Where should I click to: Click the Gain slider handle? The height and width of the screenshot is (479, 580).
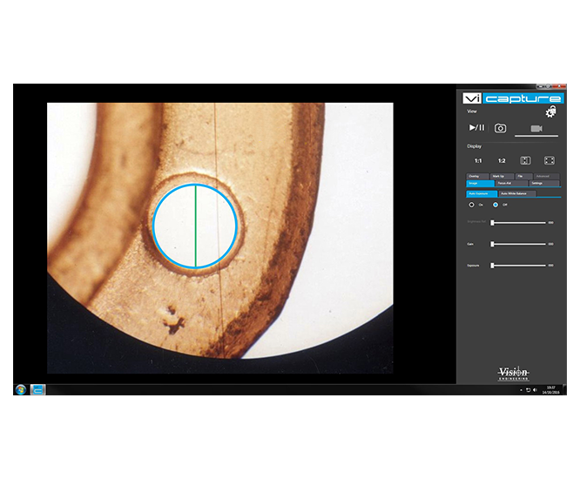pos(493,244)
